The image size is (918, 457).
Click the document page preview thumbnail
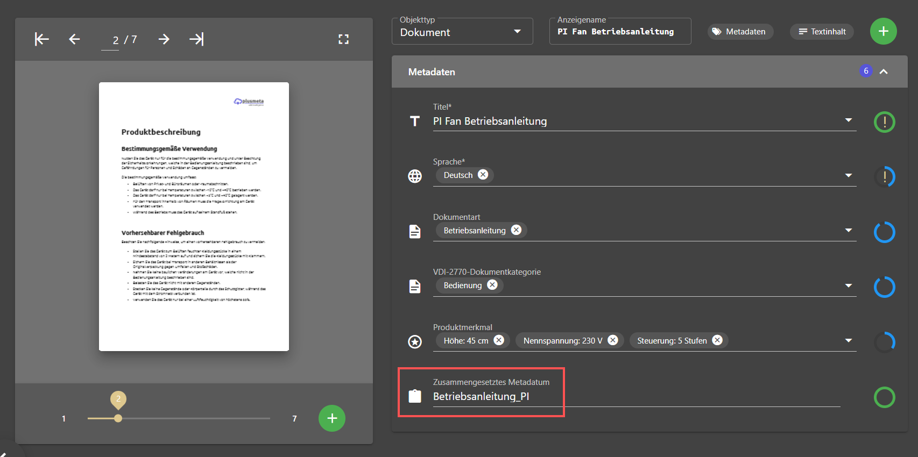coord(194,217)
